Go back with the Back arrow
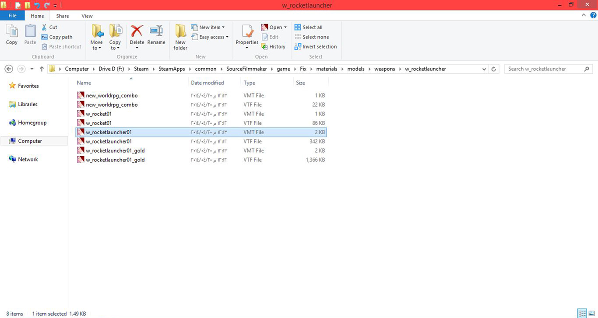The width and height of the screenshot is (598, 318). [9, 69]
